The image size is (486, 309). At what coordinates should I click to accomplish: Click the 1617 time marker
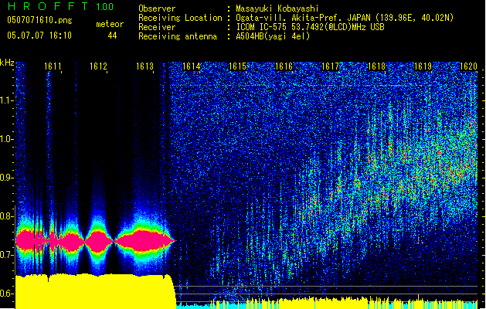(330, 66)
